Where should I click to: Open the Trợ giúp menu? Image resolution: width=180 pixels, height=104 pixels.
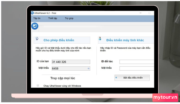click(69, 18)
